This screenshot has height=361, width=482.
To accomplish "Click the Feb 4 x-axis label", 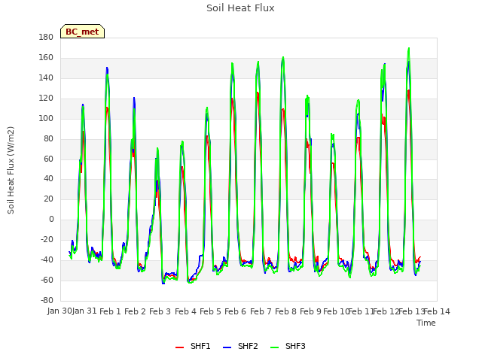I will point(185,311).
